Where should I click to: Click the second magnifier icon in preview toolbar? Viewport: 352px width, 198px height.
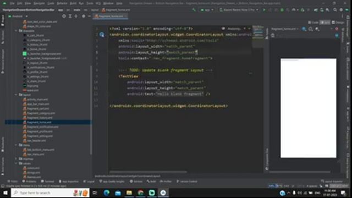click(x=311, y=29)
